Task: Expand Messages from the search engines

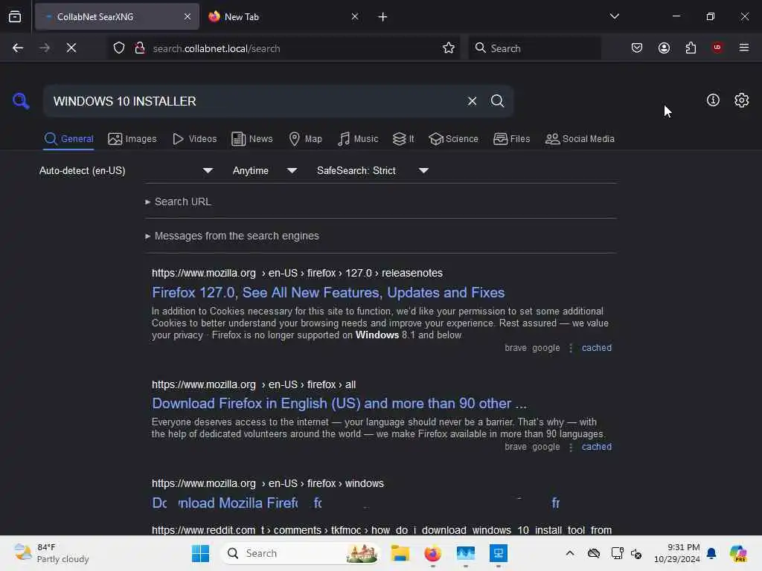Action: click(232, 236)
